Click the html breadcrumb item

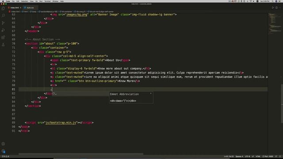[25, 11]
